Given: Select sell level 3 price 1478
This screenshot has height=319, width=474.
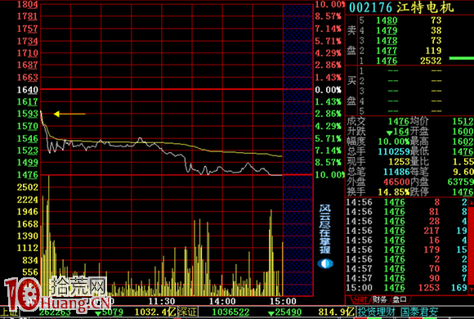Looking at the screenshot, I should [387, 41].
